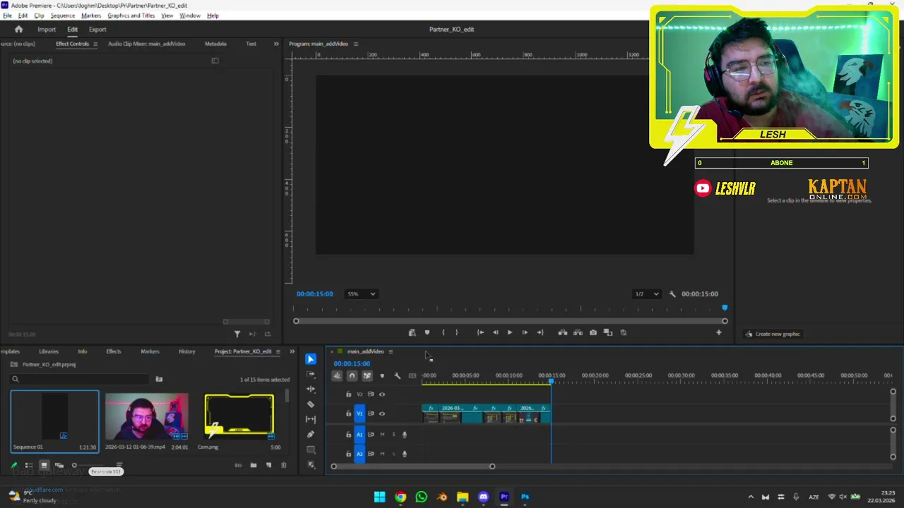This screenshot has height=508, width=904.
Task: Toggle lock on track V2
Action: click(348, 394)
